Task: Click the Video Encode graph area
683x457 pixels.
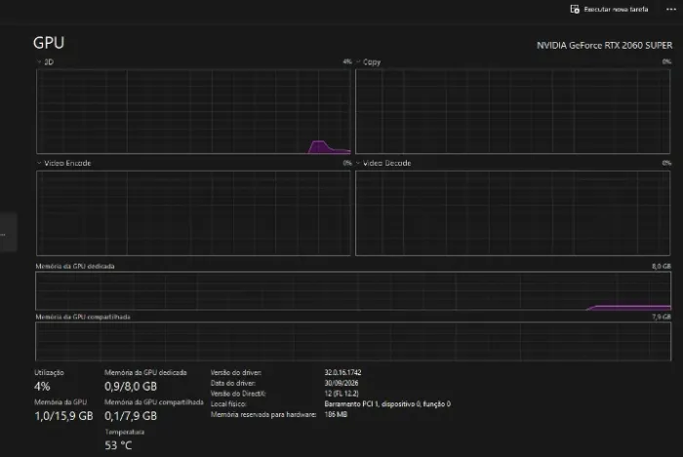Action: (193, 213)
